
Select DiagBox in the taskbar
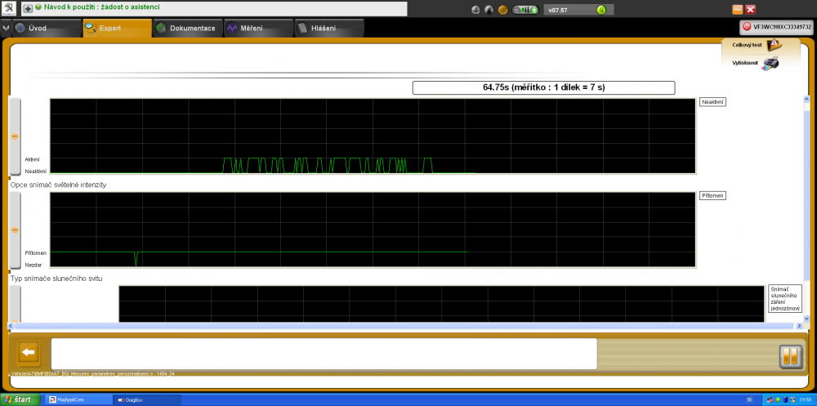point(146,400)
